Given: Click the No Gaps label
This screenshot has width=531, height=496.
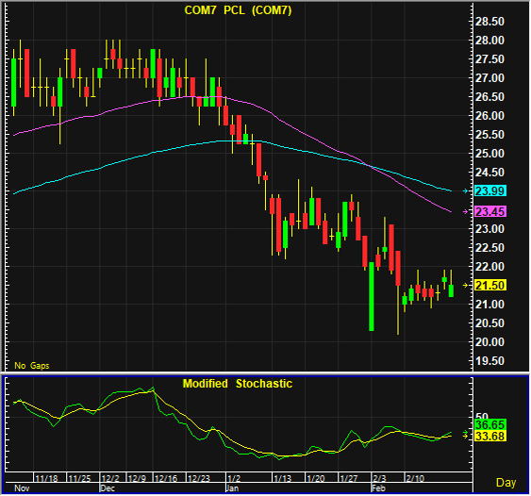Looking at the screenshot, I should point(32,366).
